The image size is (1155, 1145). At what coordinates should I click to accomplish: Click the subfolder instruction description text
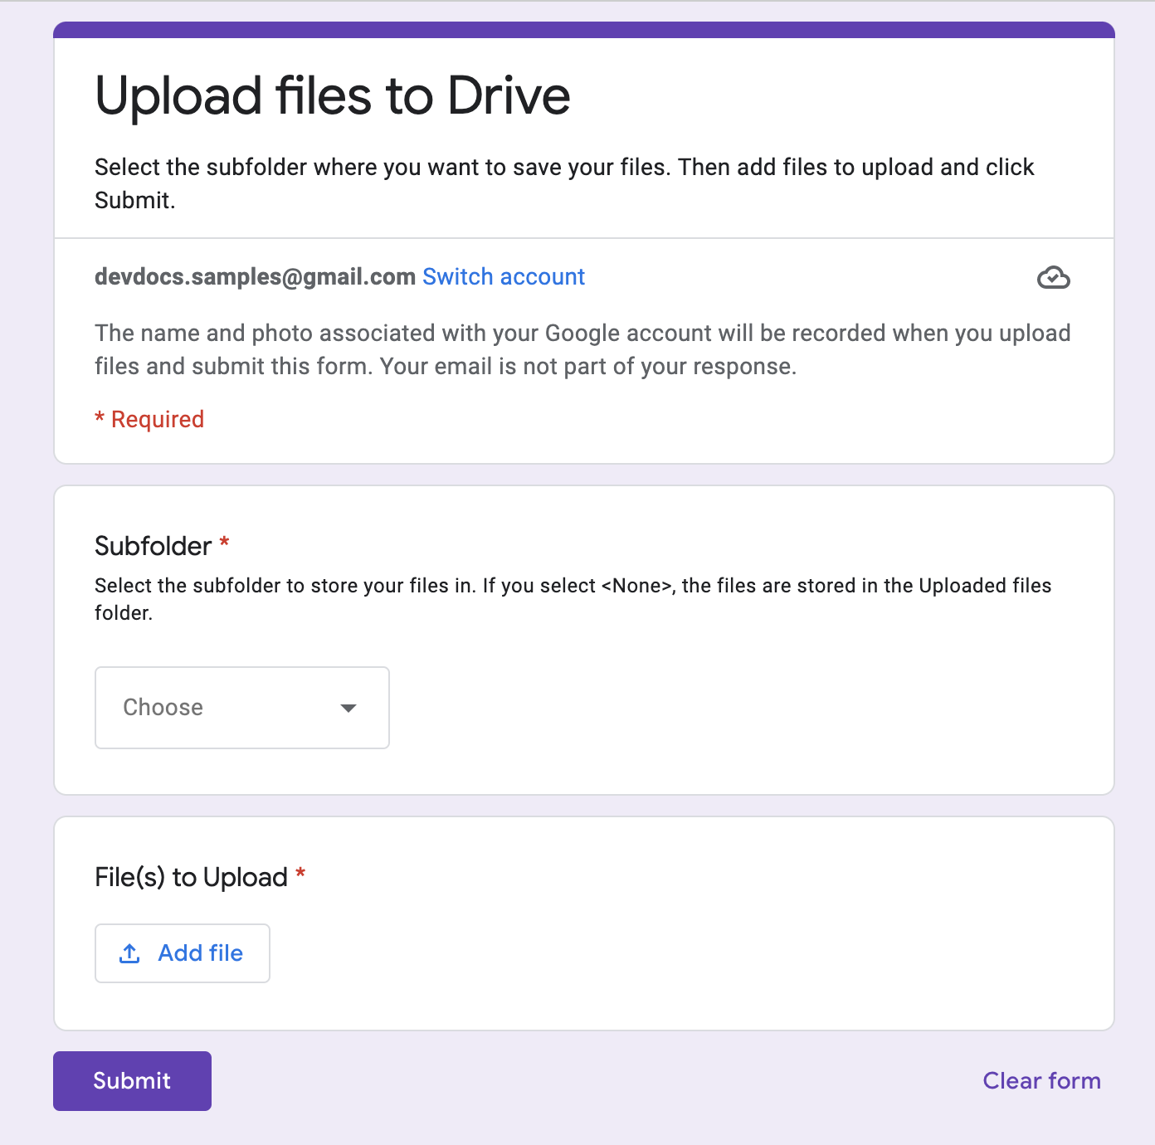click(x=573, y=598)
